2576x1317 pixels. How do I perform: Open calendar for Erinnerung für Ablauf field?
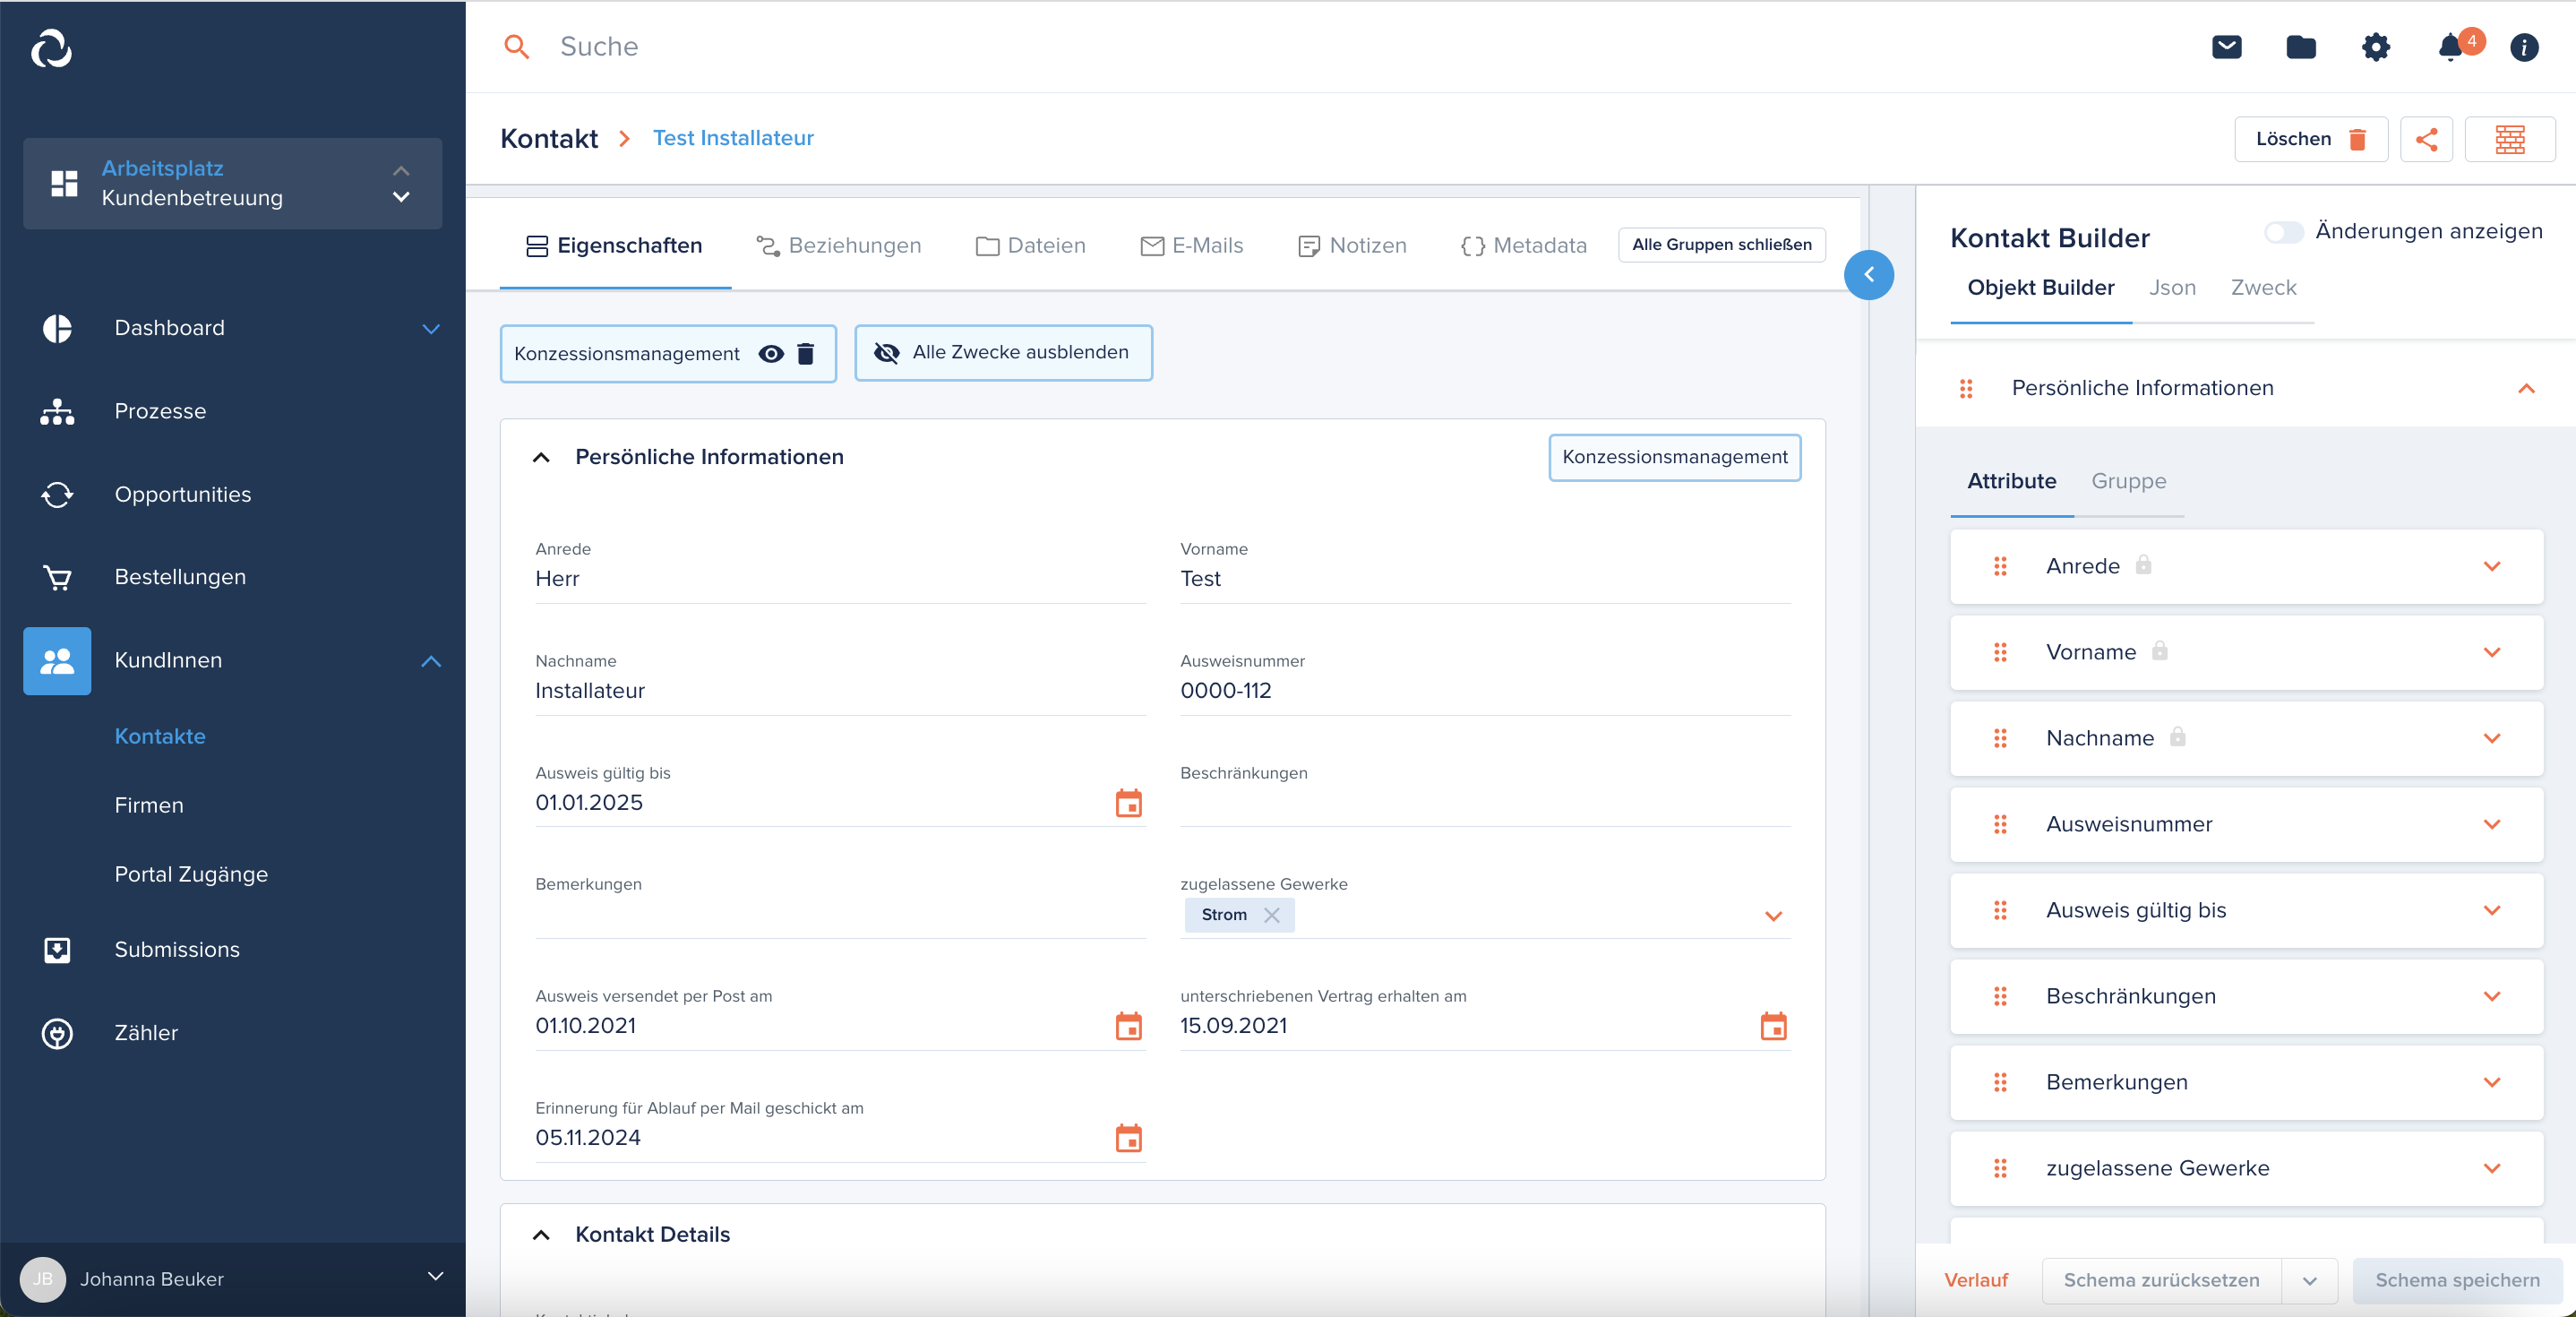[1129, 1138]
